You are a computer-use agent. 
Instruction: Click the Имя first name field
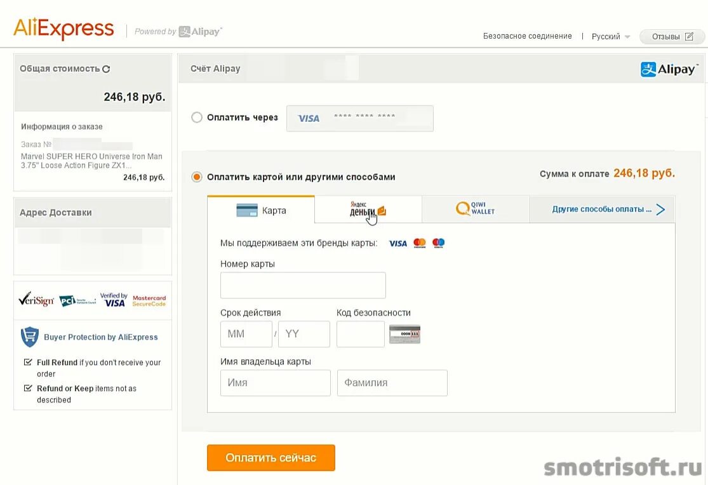276,383
